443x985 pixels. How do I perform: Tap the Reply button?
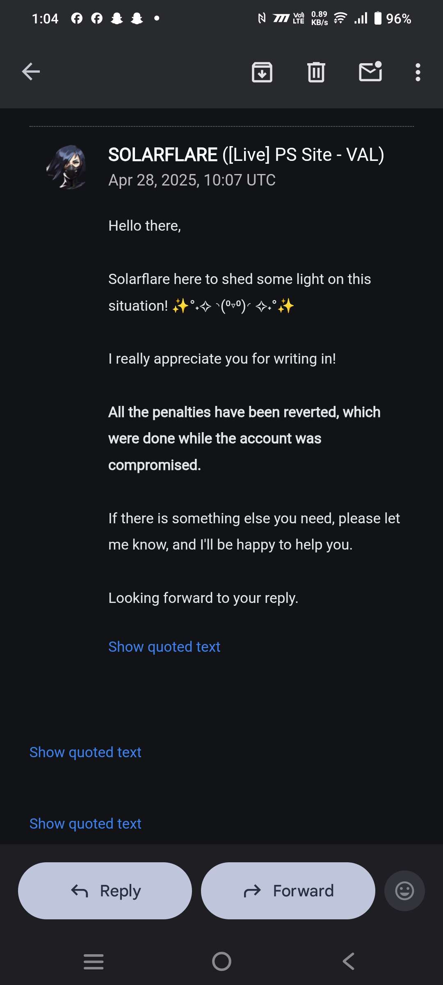coord(105,891)
